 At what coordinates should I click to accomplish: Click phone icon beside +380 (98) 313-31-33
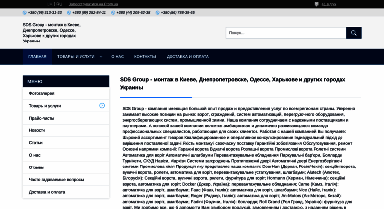point(25,13)
